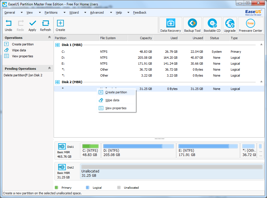Viewport: 267px width, 198px height.
Task: Select the E: partition row
Action: [159, 64]
